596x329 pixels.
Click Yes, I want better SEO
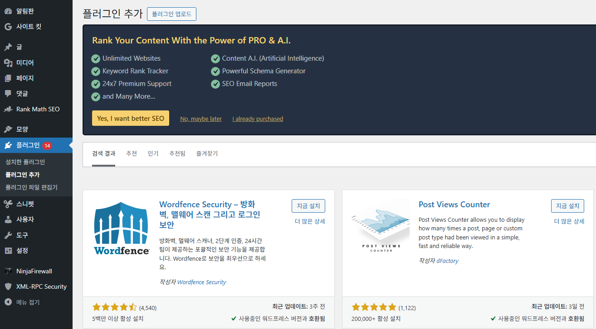(x=131, y=118)
